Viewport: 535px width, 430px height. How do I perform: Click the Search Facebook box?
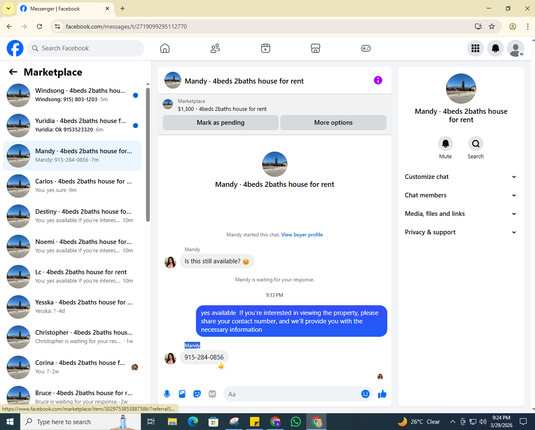coord(86,48)
